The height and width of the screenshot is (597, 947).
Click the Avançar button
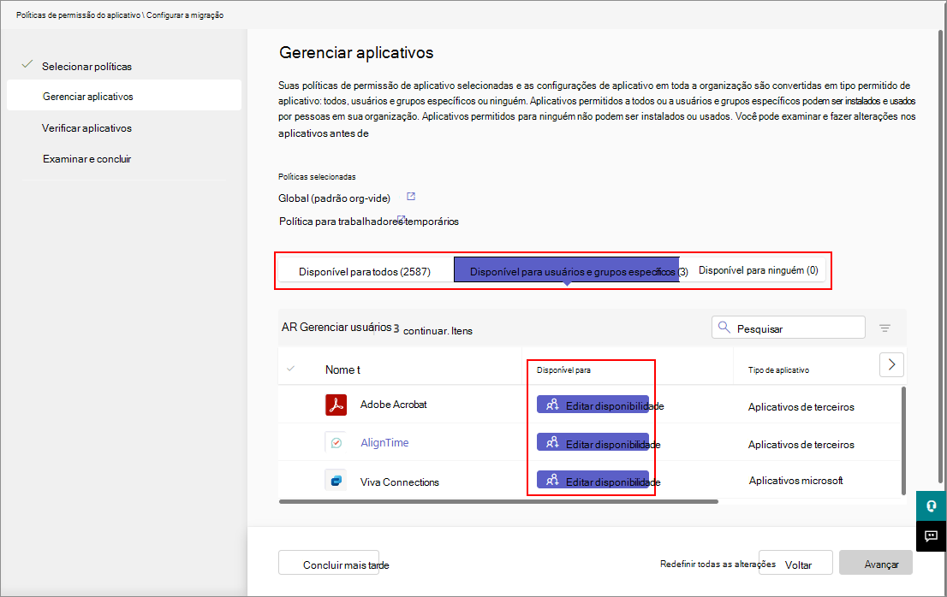coord(876,564)
